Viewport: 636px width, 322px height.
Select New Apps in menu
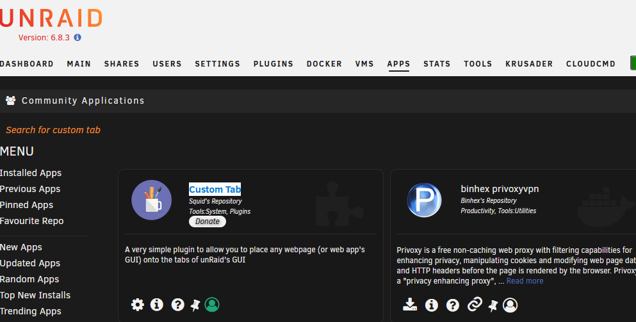[x=21, y=247]
